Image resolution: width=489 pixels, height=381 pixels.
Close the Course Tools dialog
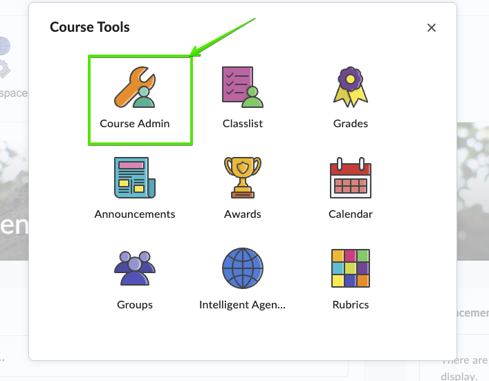pos(432,28)
